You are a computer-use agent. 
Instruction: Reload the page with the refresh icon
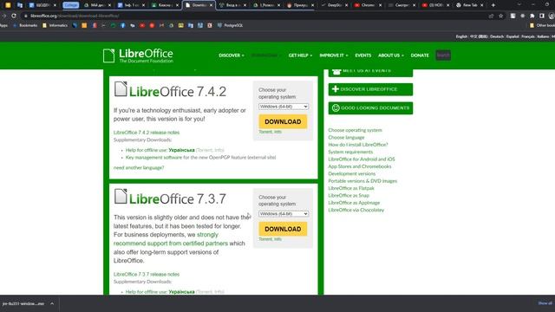click(14, 16)
